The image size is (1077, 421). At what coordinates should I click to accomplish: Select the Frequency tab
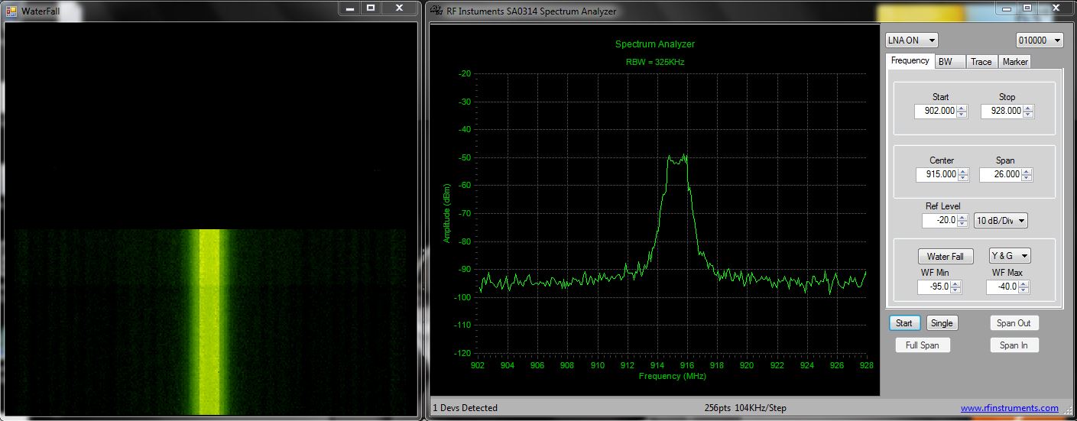[x=910, y=61]
